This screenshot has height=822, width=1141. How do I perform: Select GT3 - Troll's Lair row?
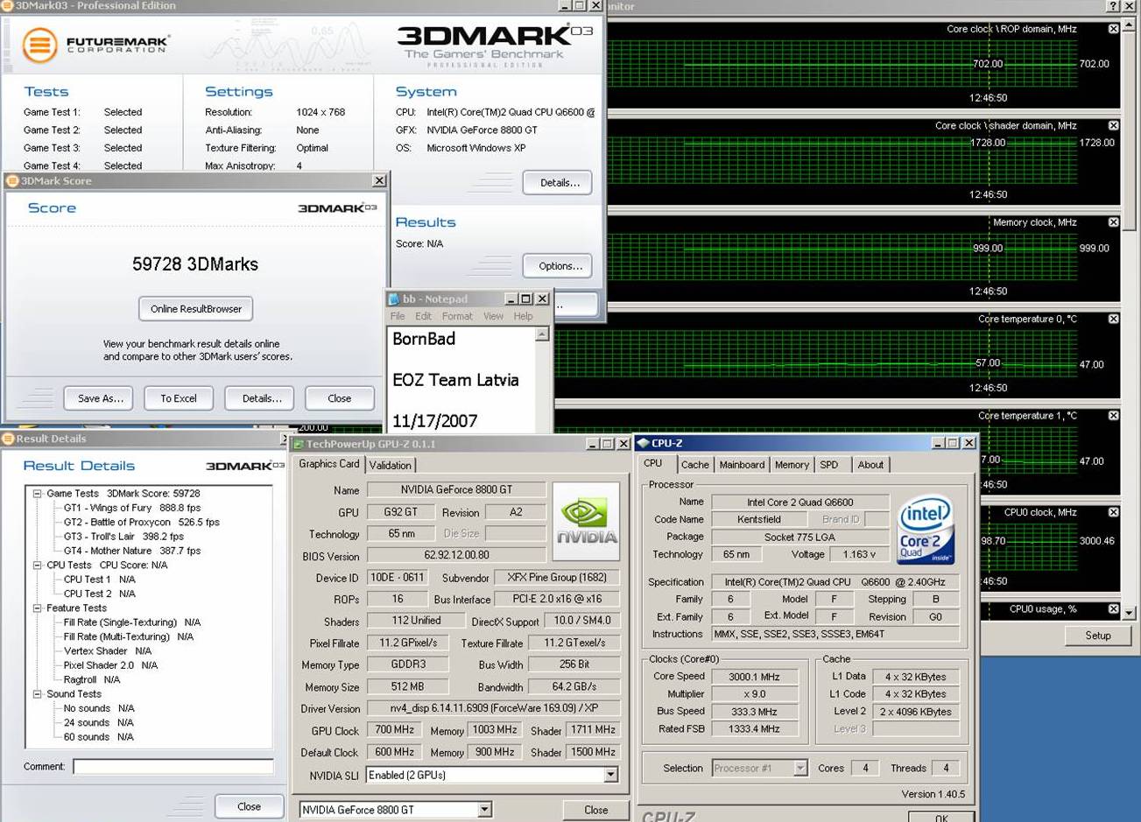(x=123, y=537)
